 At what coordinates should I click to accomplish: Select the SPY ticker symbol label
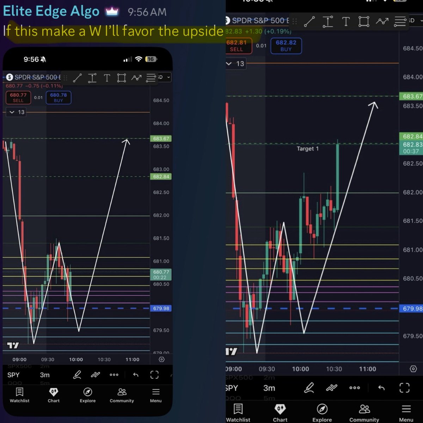coord(13,375)
